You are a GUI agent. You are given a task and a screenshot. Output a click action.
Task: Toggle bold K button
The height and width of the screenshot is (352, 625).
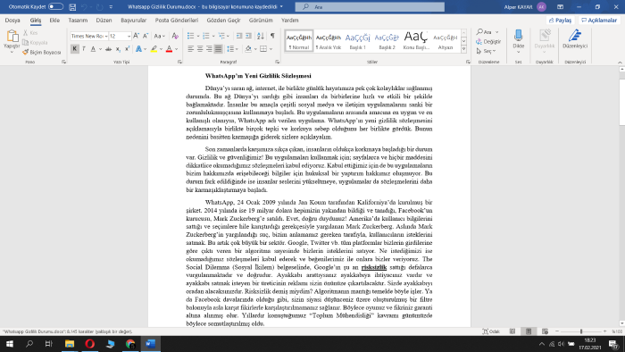click(x=74, y=49)
